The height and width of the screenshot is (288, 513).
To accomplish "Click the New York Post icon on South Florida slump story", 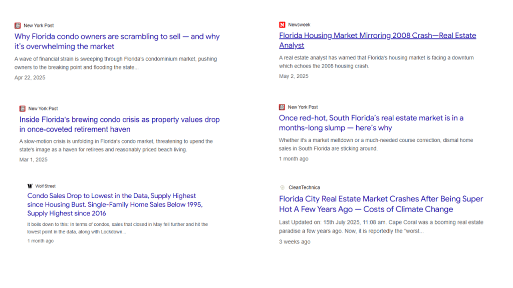I will pos(281,106).
